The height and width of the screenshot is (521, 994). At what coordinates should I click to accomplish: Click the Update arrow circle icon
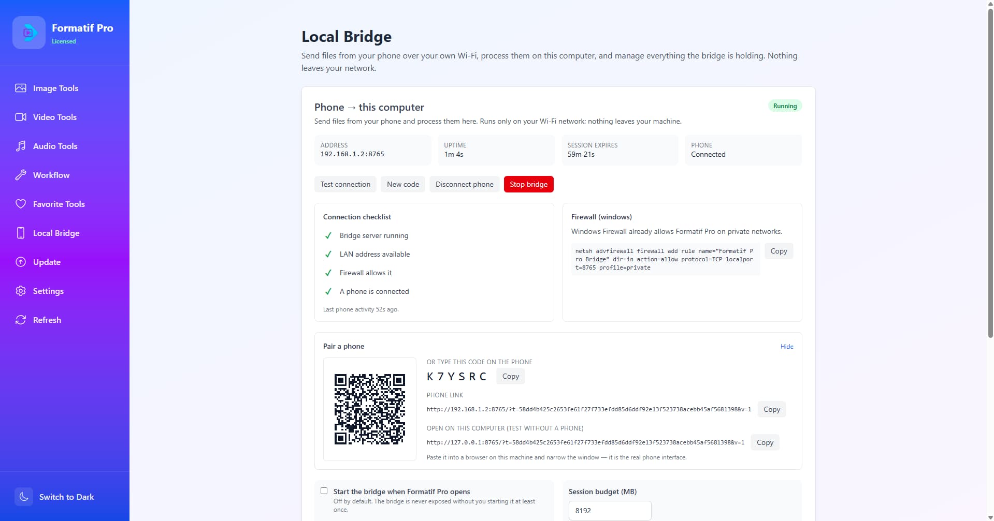pyautogui.click(x=21, y=262)
